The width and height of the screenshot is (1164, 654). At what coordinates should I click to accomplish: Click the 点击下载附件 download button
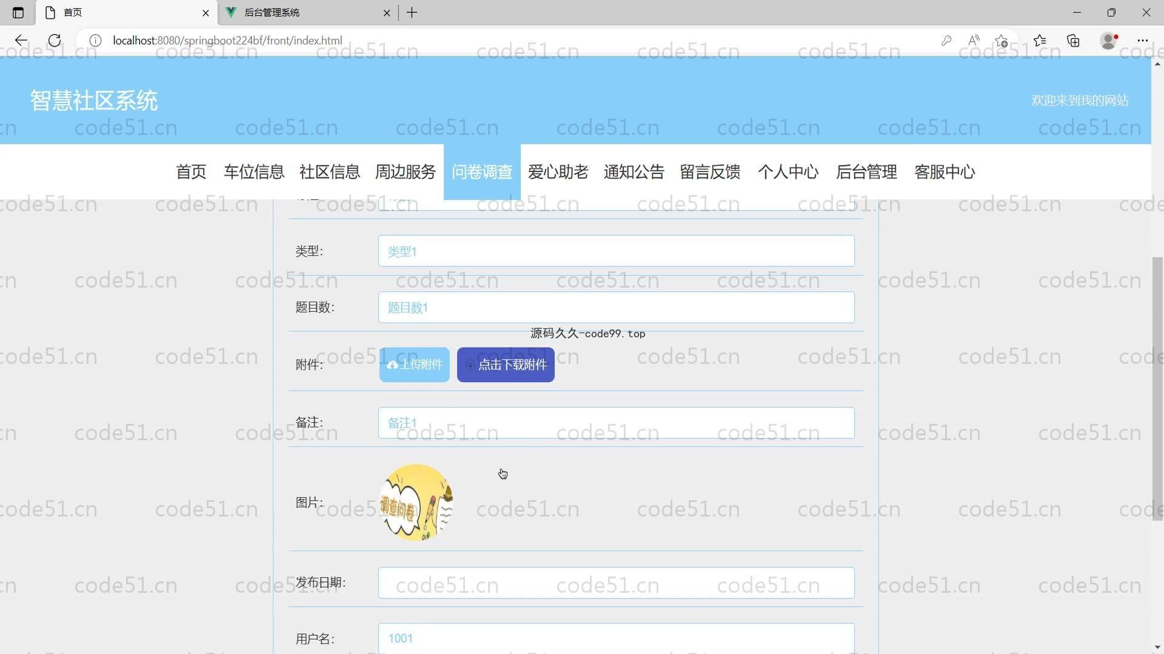[506, 365]
